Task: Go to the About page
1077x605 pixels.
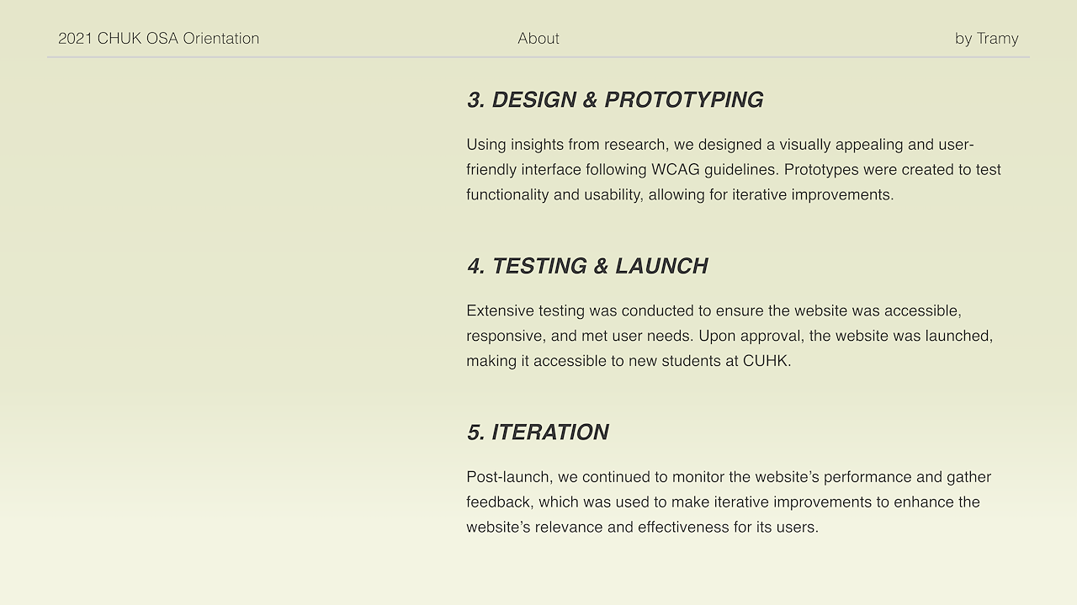Action: [x=538, y=39]
